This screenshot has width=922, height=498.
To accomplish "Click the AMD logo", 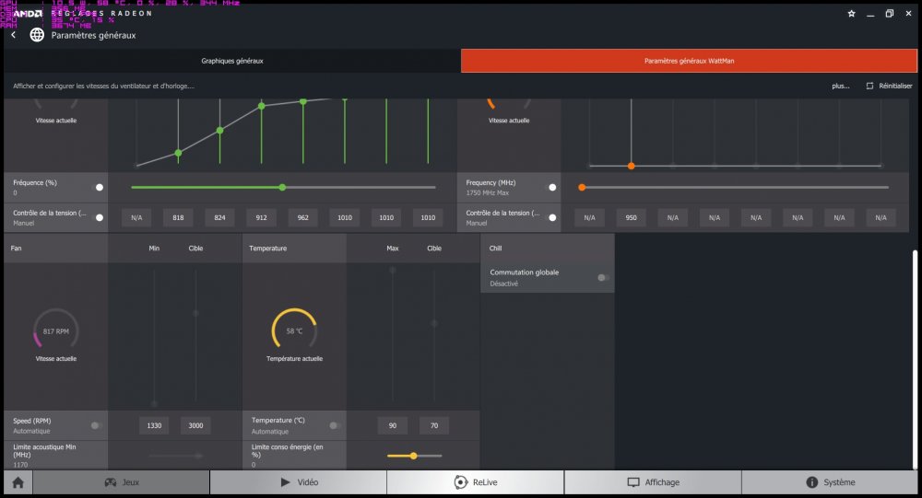I will pos(29,14).
